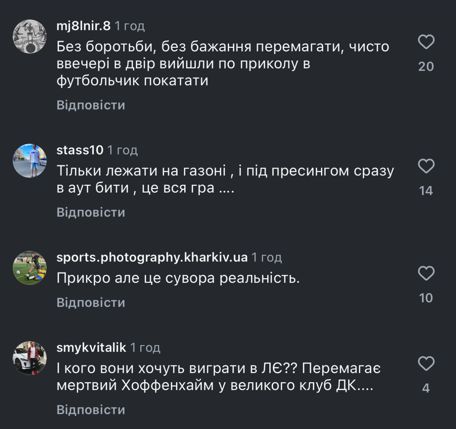The image size is (456, 429).
Task: View the 14 likes on stass10's comment
Action: point(426,191)
